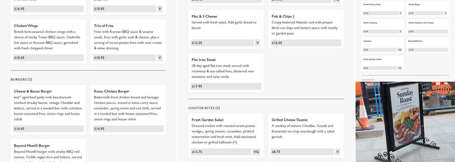Click the V badge on Onion Rings

[x=446, y=13]
